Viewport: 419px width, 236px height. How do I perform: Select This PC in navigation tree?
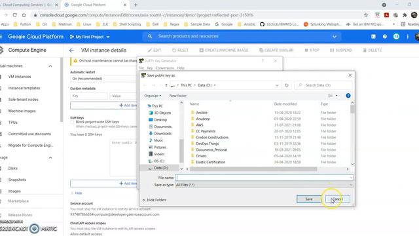155,106
